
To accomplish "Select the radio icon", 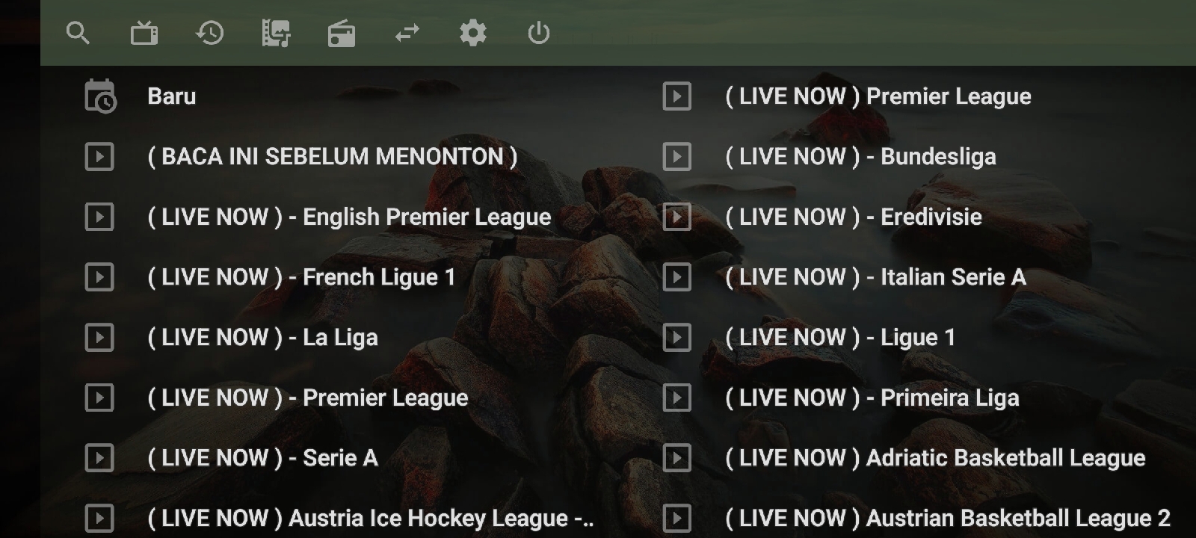I will (x=342, y=34).
